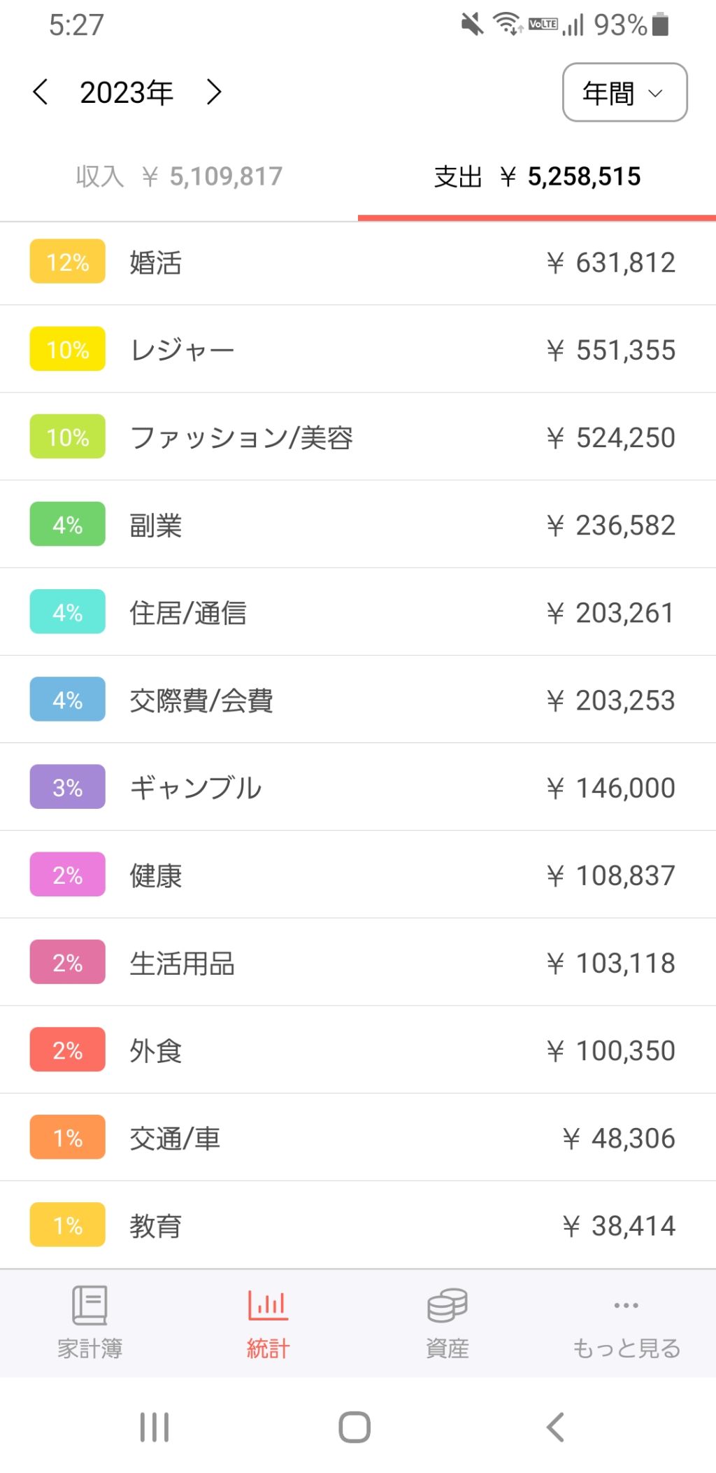Open the レジャー expense row
Image resolution: width=716 pixels, height=1473 pixels.
[358, 350]
